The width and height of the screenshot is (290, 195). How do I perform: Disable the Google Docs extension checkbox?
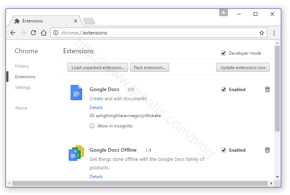[224, 90]
